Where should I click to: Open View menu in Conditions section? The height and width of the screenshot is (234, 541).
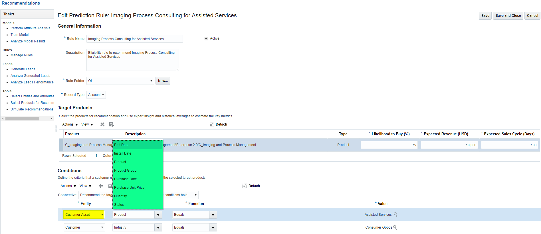click(86, 186)
